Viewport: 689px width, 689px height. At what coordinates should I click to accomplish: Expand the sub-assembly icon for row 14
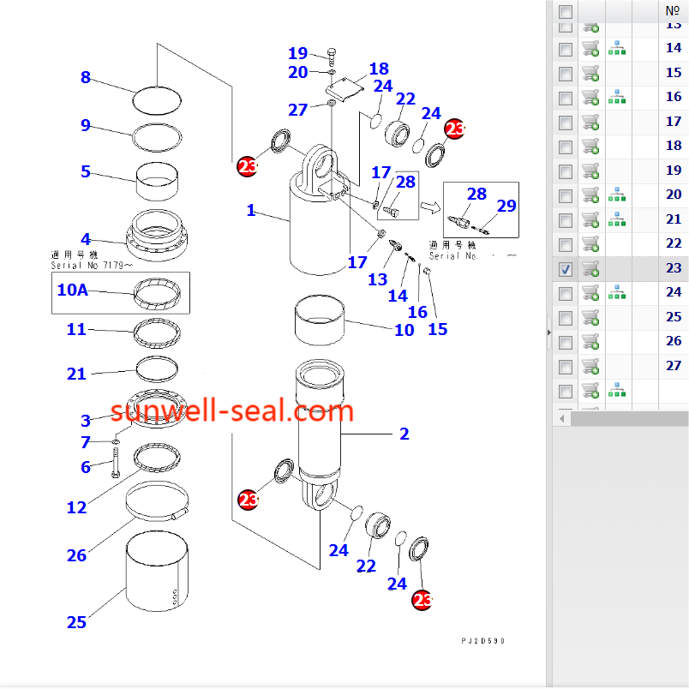pos(616,50)
